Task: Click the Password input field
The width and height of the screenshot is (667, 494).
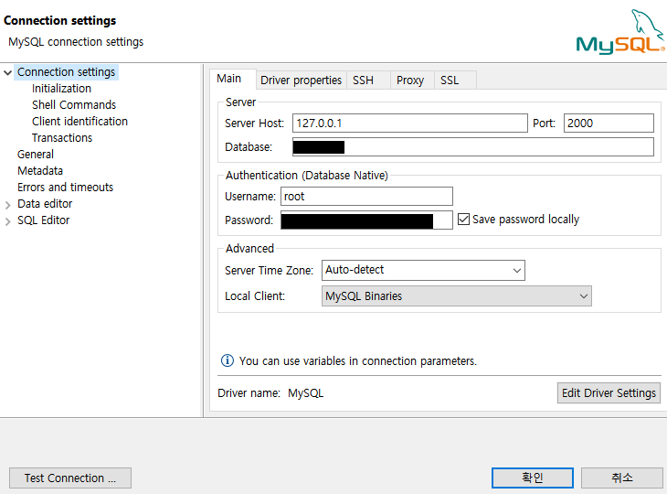Action: coord(366,220)
